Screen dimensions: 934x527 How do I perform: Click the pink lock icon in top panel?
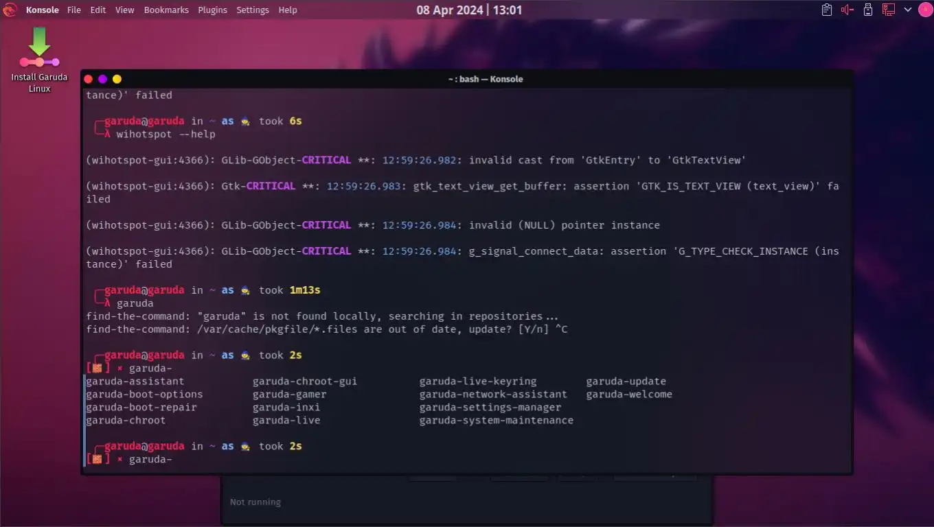click(x=925, y=10)
